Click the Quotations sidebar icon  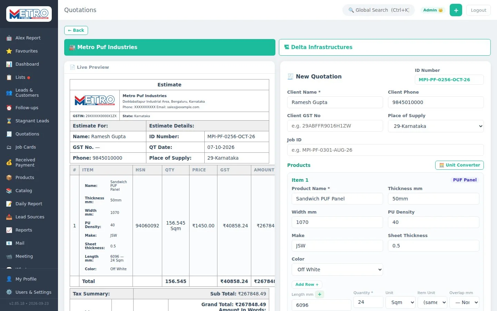tap(9, 134)
